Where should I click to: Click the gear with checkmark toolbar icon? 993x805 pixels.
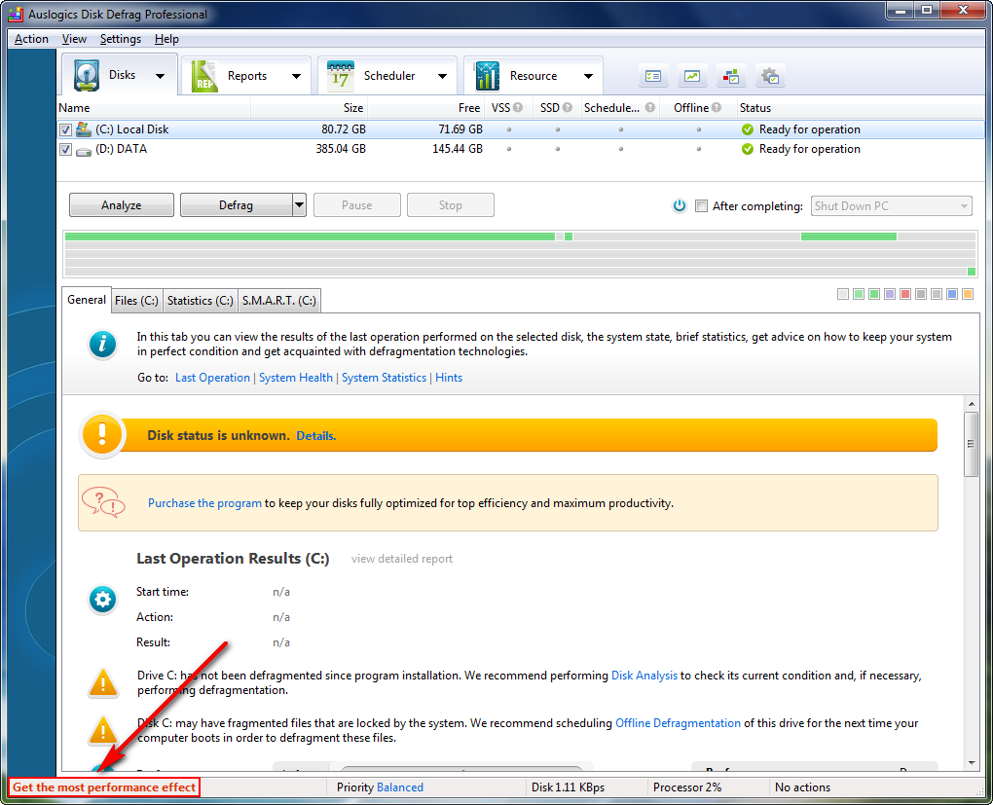(x=770, y=77)
